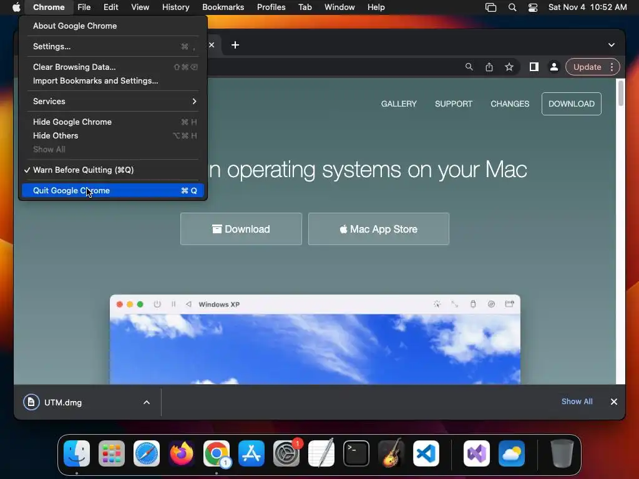Image resolution: width=639 pixels, height=479 pixels.
Task: Click the Stage Manager icon in menu bar
Action: [x=490, y=7]
